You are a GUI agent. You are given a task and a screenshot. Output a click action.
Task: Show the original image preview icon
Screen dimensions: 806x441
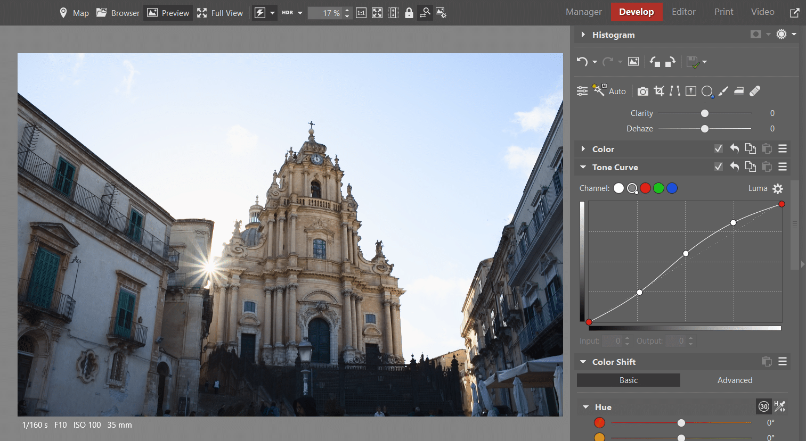(x=633, y=62)
